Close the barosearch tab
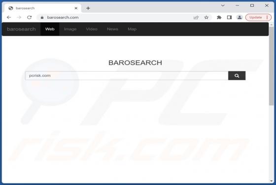This screenshot has height=185, width=276. pos(76,8)
